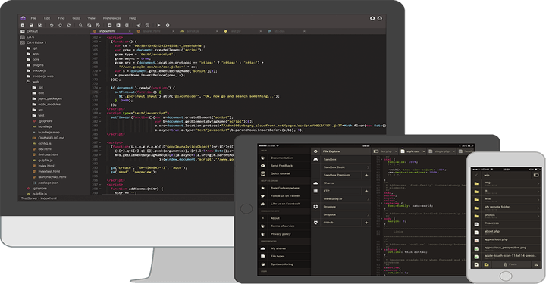This screenshot has width=546, height=284.
Task: Open the Edit menu in desktop editor
Action: (x=47, y=18)
